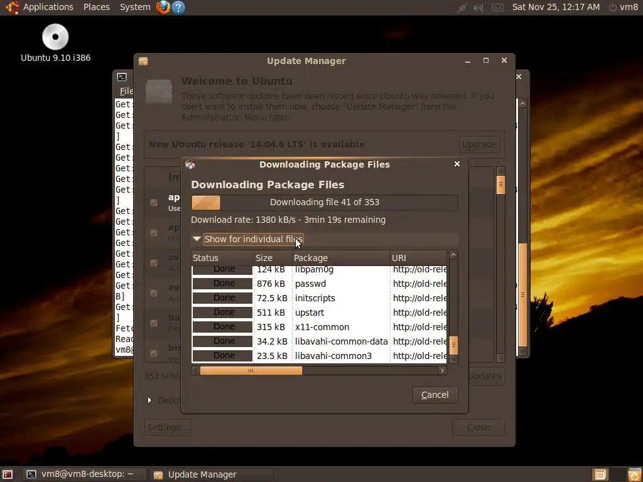Click the right arrow of horizontal scrollbar
Screen dimensions: 643x482
[442, 370]
